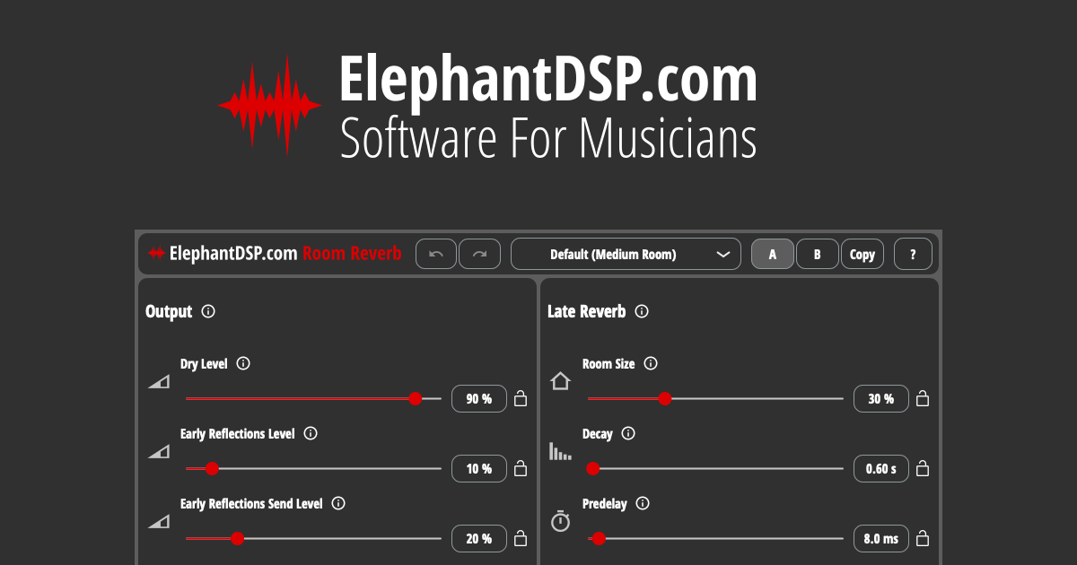Viewport: 1077px width, 565px height.
Task: Toggle the Dry Level lock
Action: [x=521, y=398]
